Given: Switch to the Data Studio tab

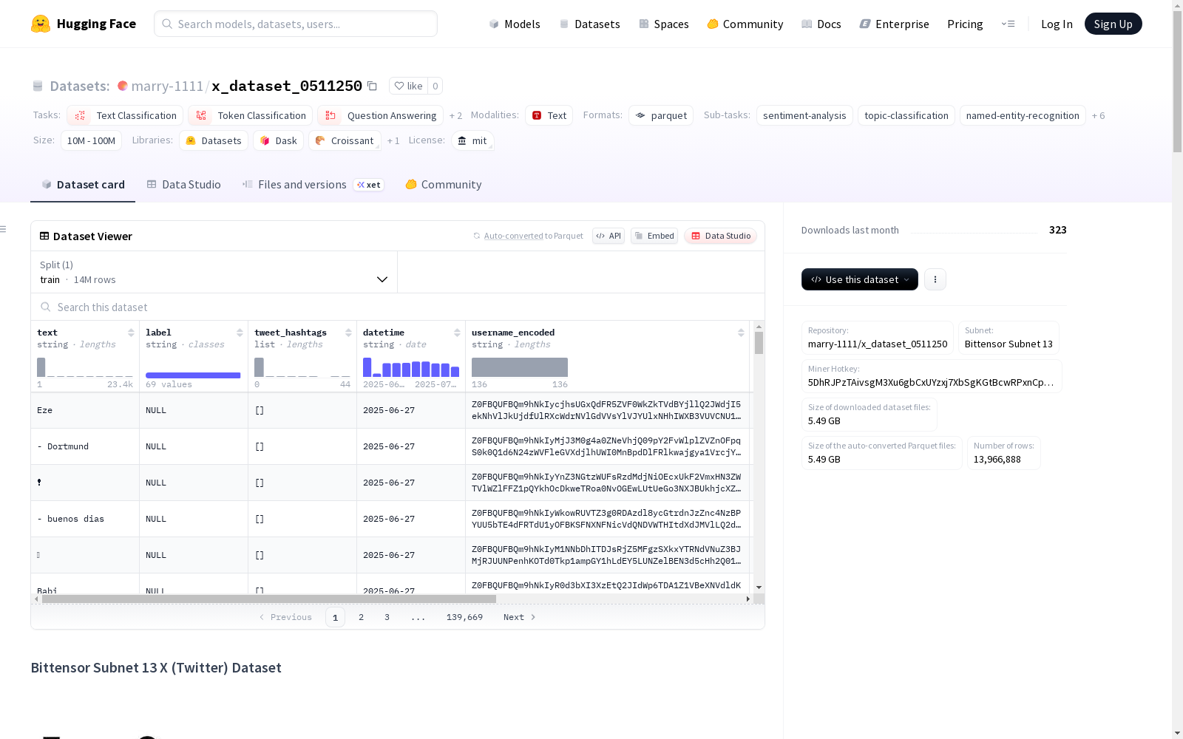Looking at the screenshot, I should 183,185.
